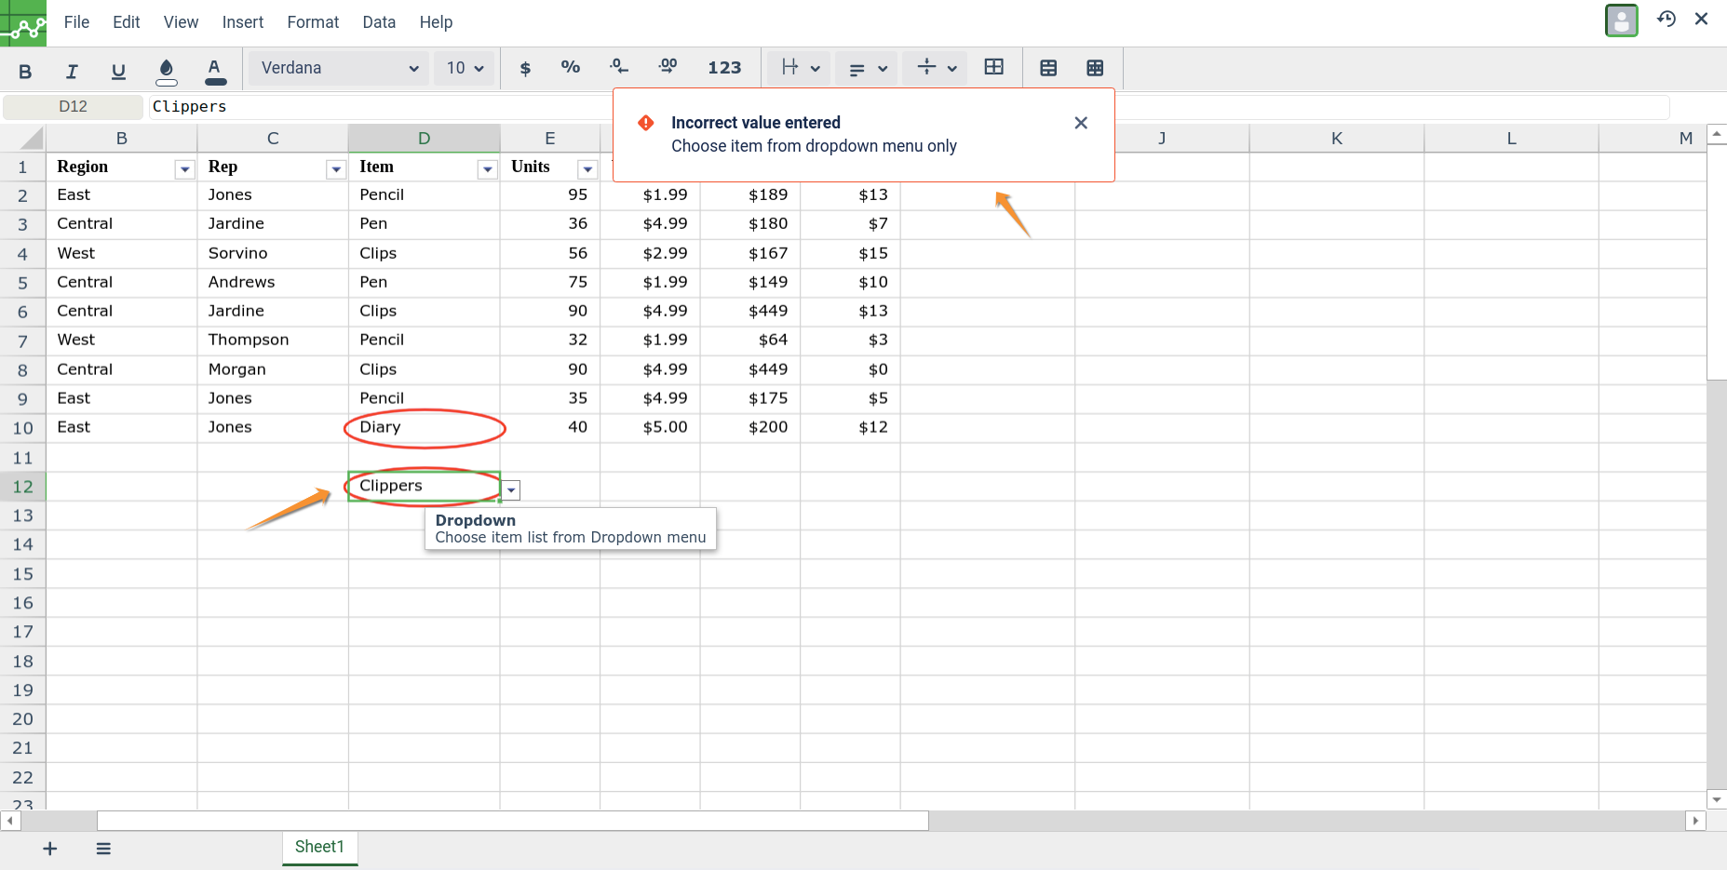Open the Rep column filter arrow
1727x870 pixels.
(336, 168)
